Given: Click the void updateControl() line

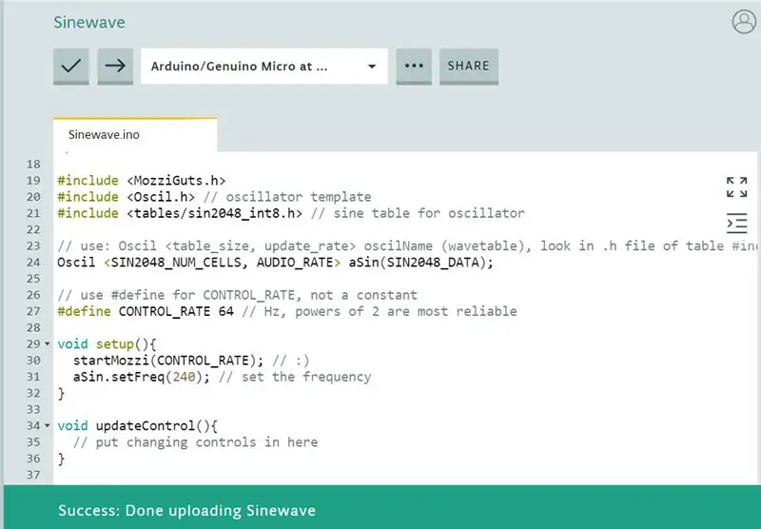Looking at the screenshot, I should pos(137,425).
